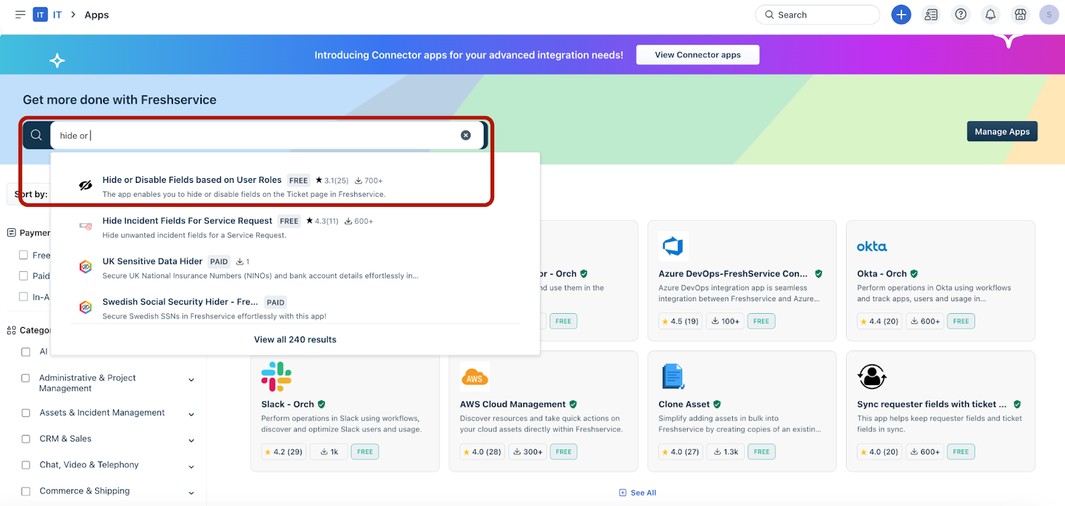Click the blue plus create button
This screenshot has height=506, width=1065.
click(x=901, y=15)
